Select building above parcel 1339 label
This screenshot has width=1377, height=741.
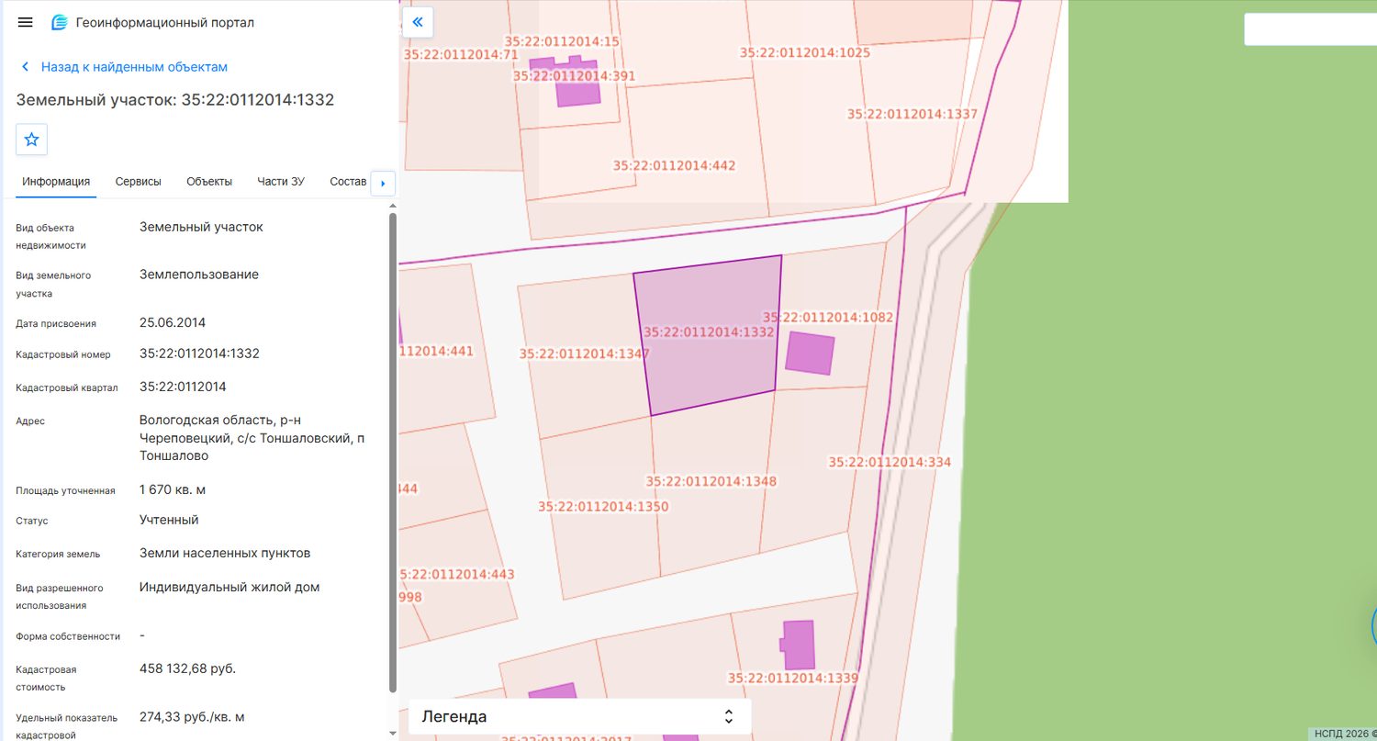tap(799, 645)
